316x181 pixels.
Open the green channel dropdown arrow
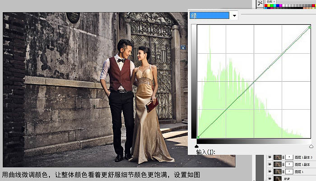pos(234,16)
